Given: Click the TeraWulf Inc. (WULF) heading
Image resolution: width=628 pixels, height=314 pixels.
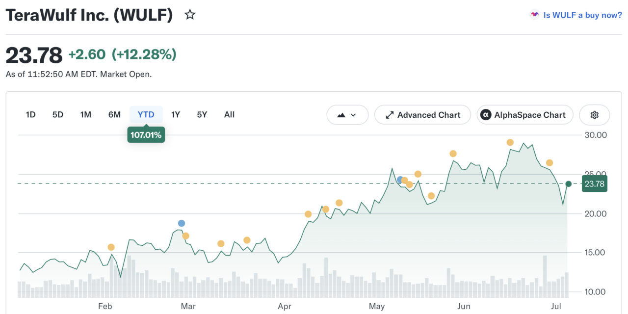Looking at the screenshot, I should (x=89, y=15).
